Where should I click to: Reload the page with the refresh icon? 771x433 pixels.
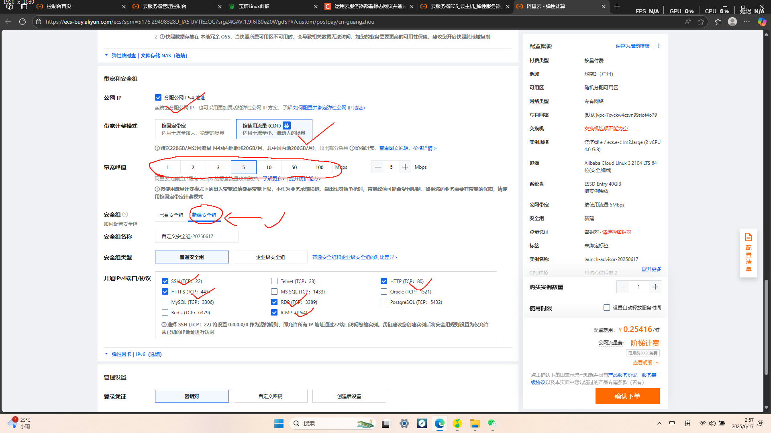coord(22,22)
